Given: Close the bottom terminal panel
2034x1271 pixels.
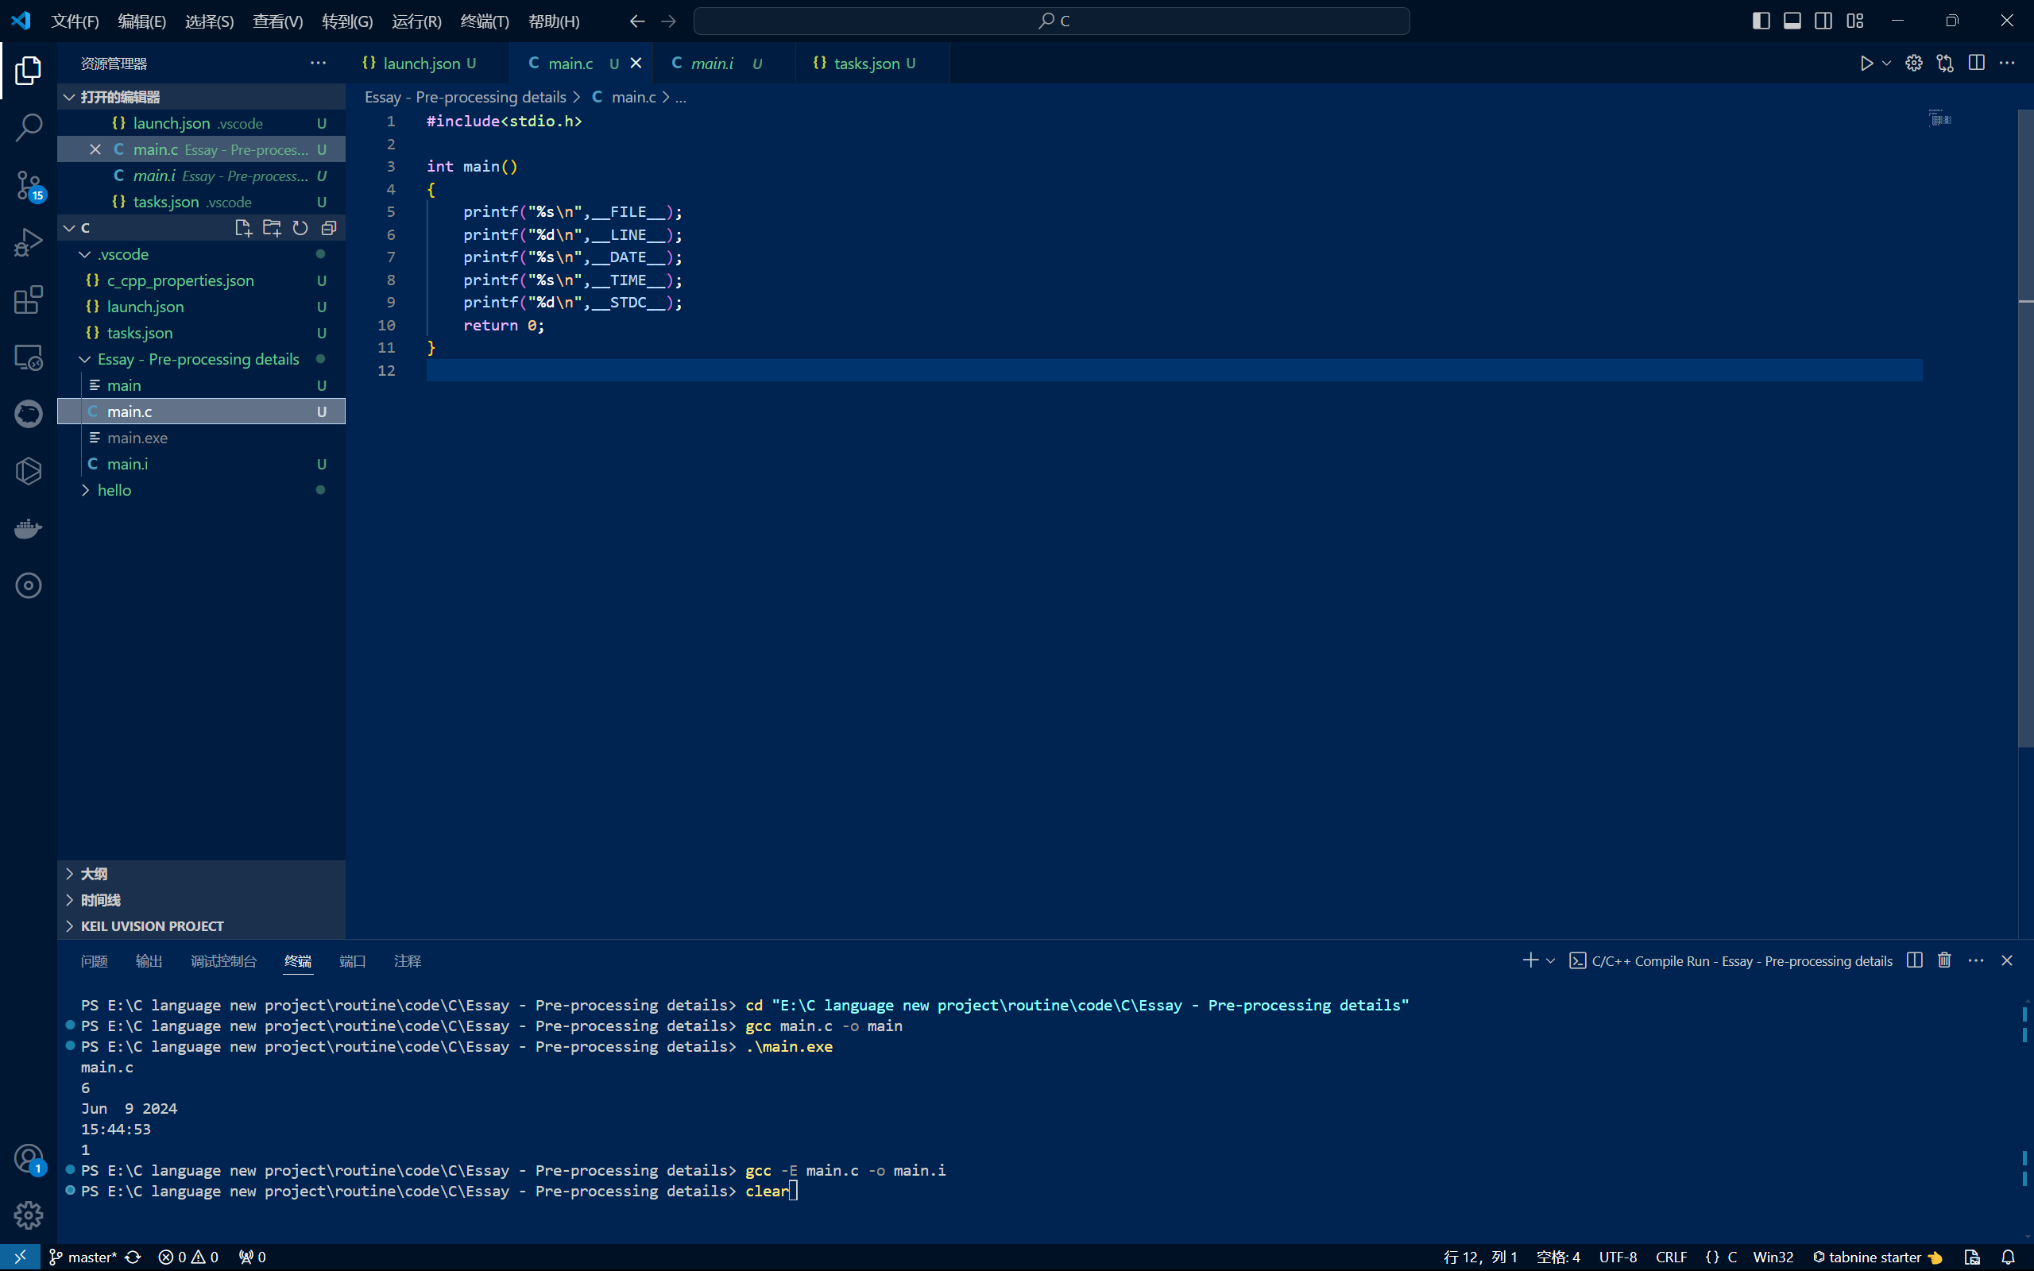Looking at the screenshot, I should [2007, 960].
